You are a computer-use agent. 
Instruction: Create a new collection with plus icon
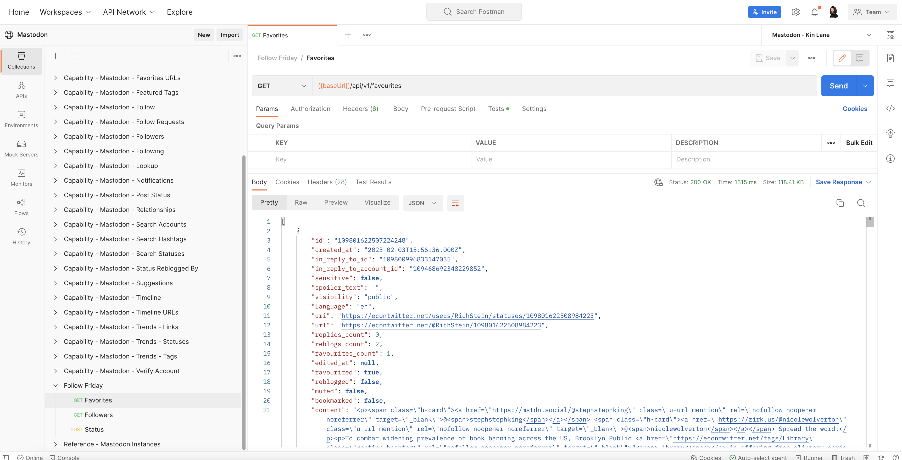55,56
